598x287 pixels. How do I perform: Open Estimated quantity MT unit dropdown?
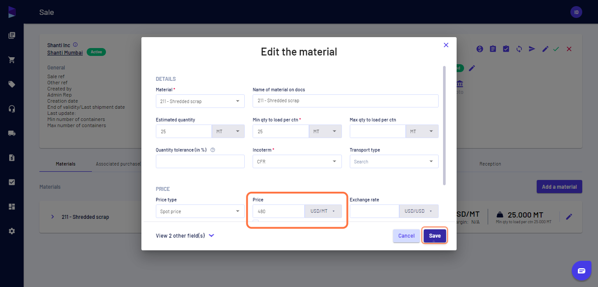(x=228, y=131)
